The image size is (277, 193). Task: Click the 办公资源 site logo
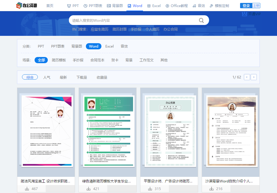point(26,6)
